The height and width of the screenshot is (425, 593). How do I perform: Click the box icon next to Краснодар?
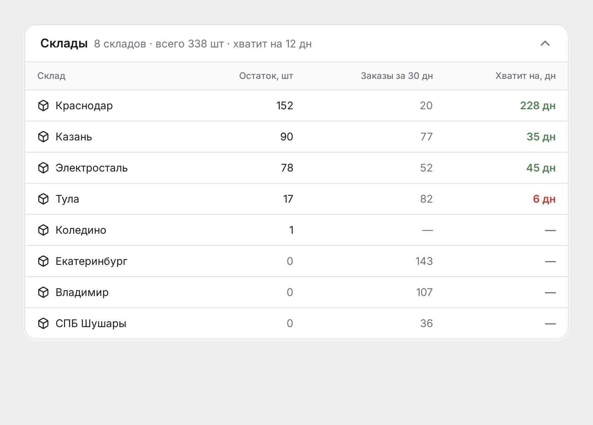pos(43,105)
